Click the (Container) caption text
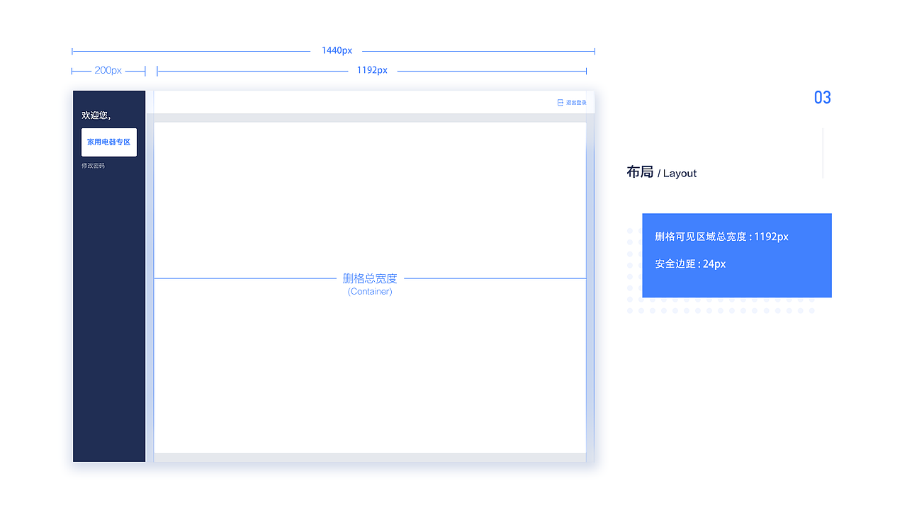Screen dimensions: 907x510 click(x=370, y=291)
